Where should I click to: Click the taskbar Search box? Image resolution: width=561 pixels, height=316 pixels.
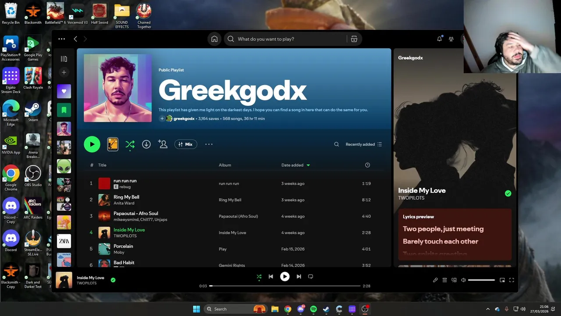(236, 309)
